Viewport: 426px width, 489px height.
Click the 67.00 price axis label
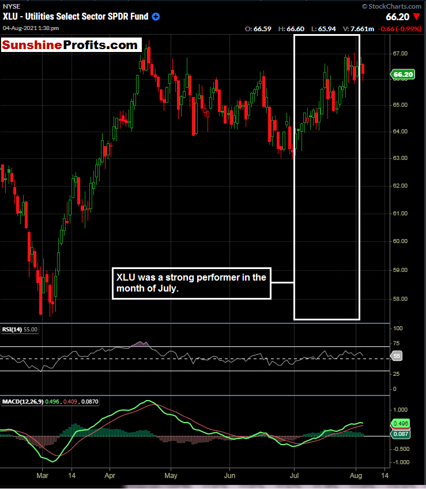click(400, 54)
